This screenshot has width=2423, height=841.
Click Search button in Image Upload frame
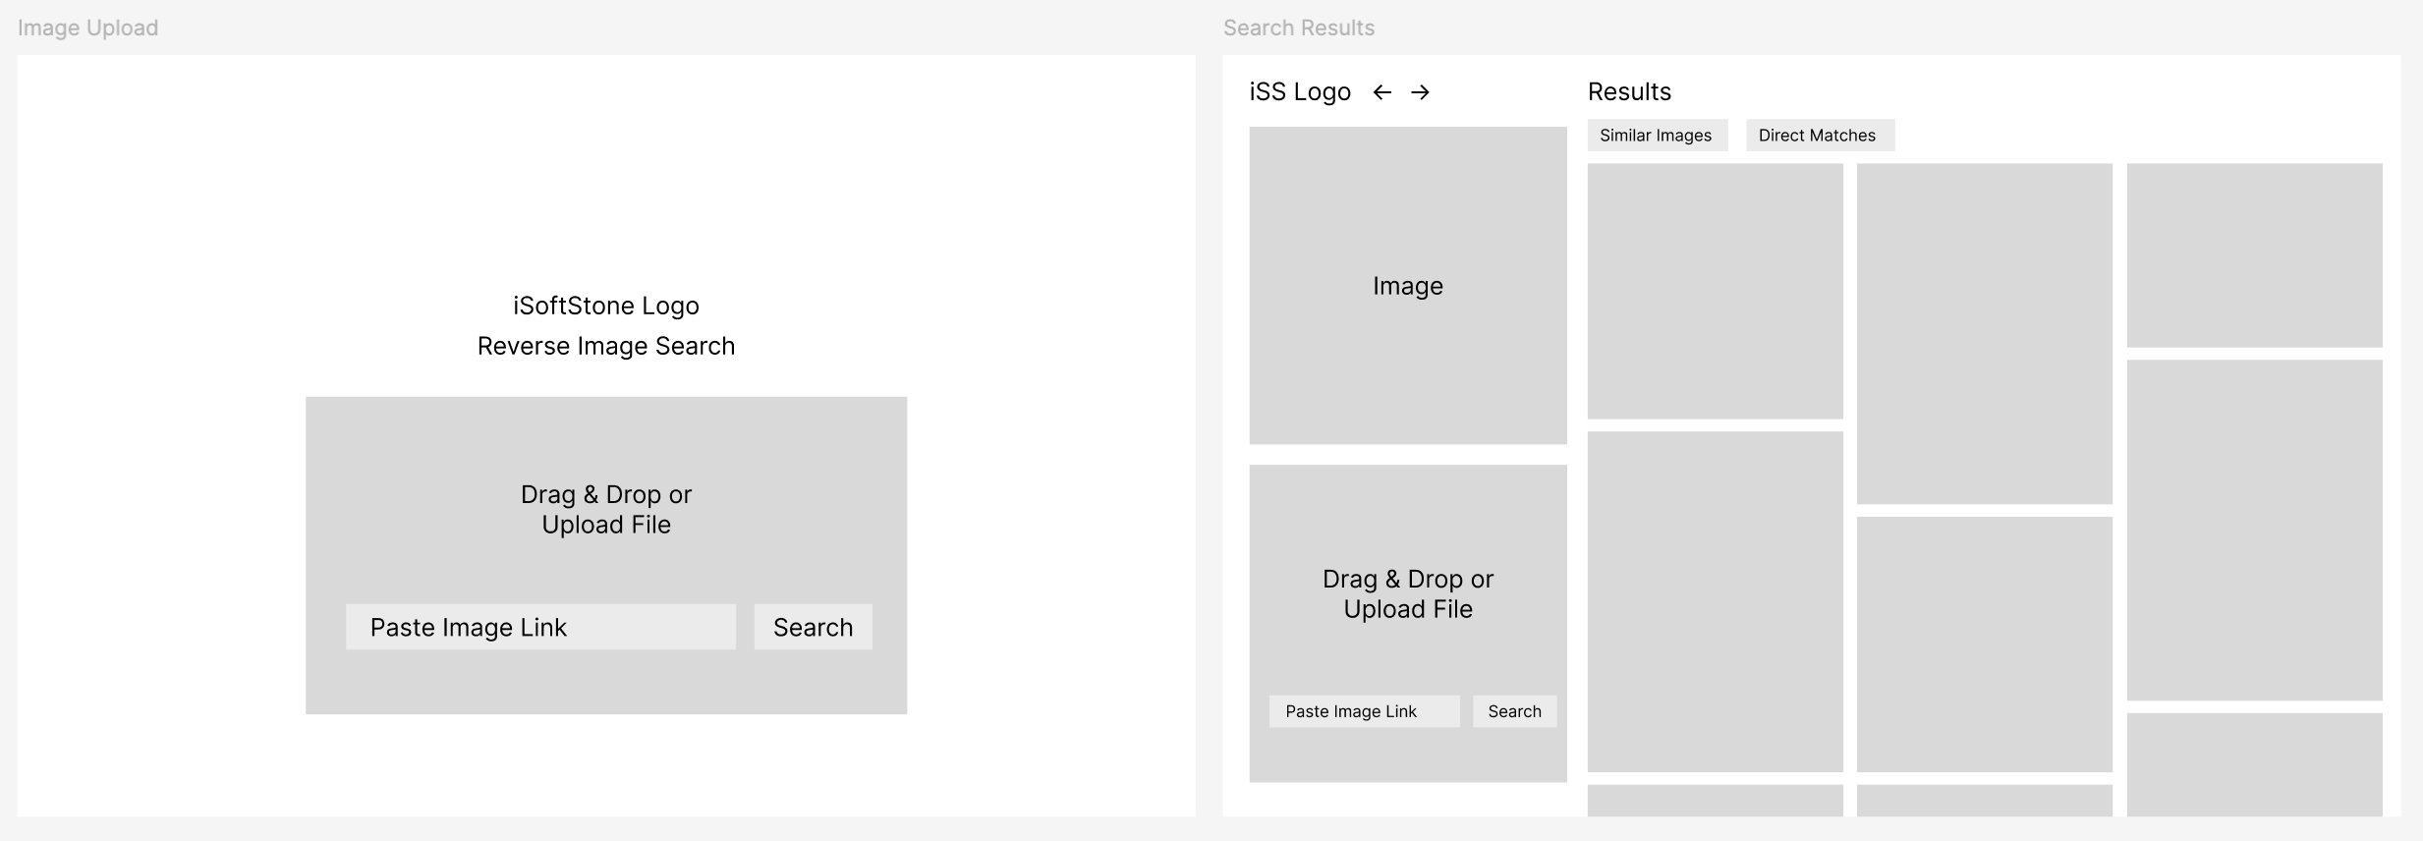coord(813,627)
